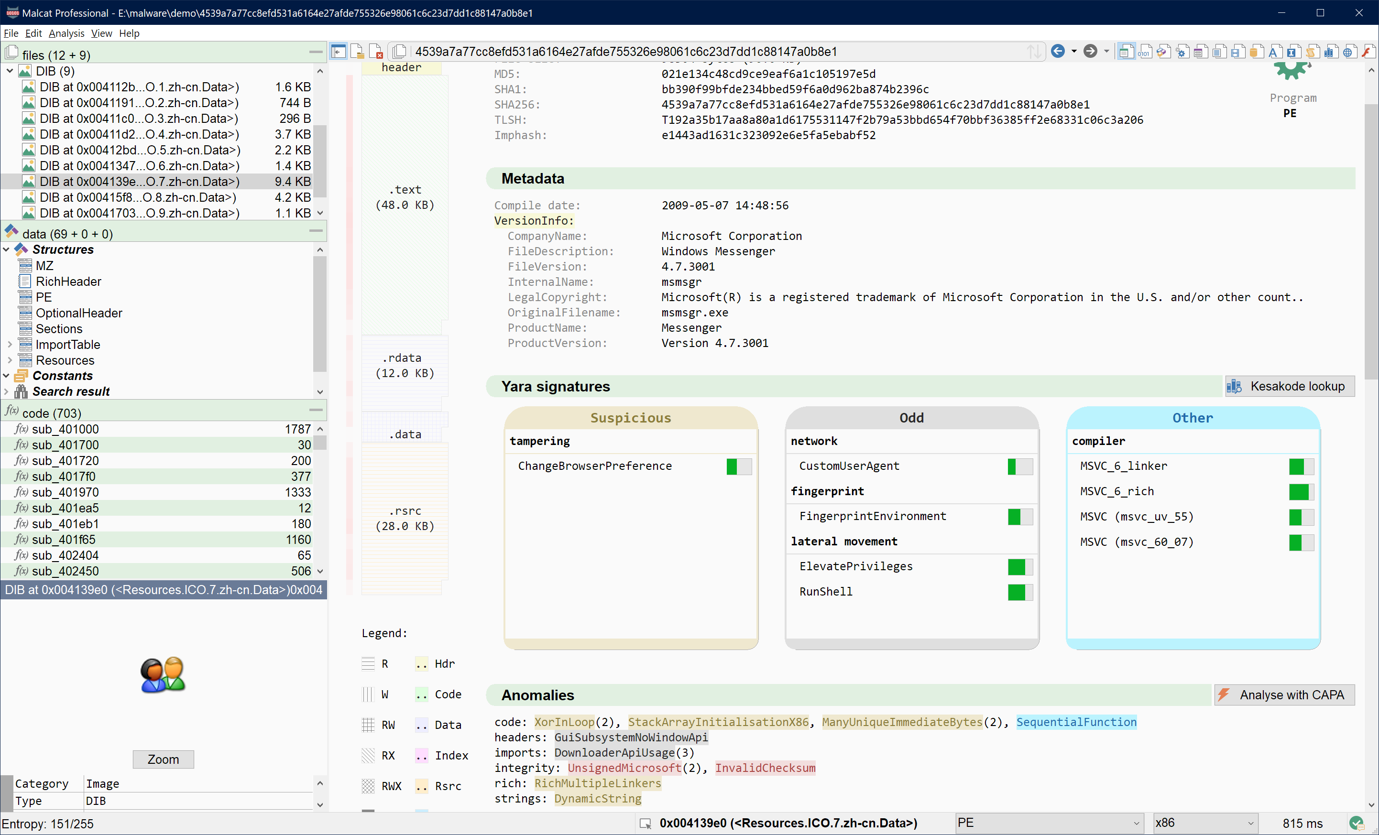
Task: Collapse the DIB (9) tree node
Action: (x=10, y=71)
